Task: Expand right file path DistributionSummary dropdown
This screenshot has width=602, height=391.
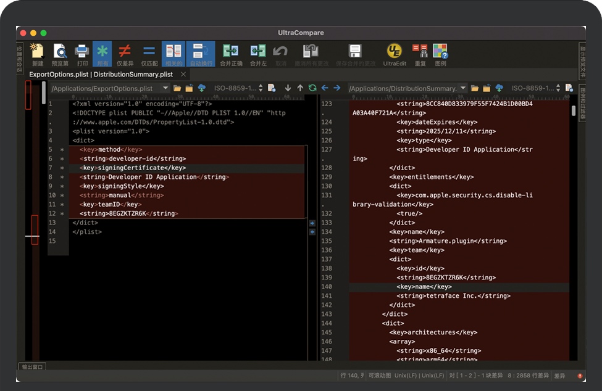Action: (x=462, y=88)
